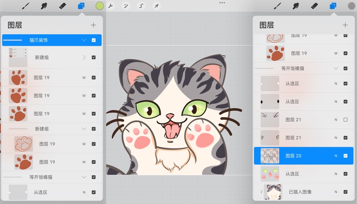
Task: Tap the 图层 title of the left panel
Action: point(15,25)
